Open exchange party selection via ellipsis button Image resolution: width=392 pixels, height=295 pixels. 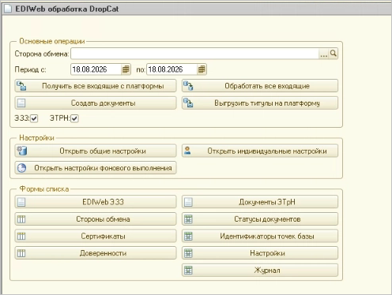coord(323,54)
